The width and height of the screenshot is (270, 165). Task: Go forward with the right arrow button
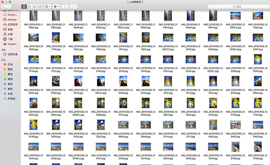click(8, 6)
